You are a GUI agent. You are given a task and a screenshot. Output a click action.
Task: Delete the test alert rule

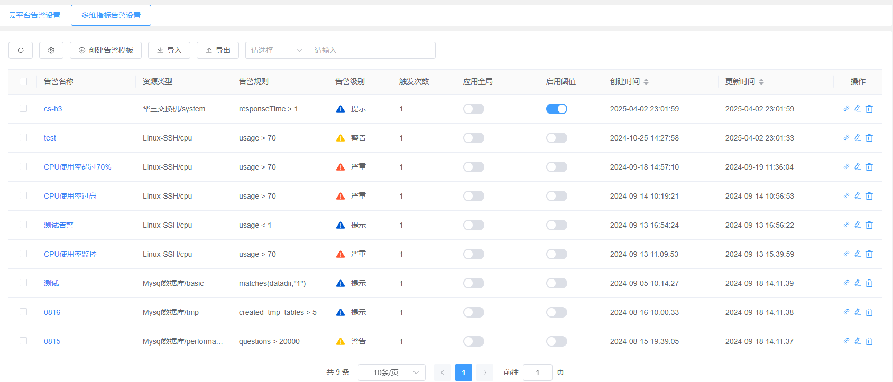869,138
